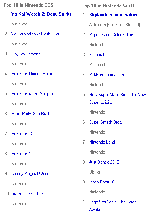Open Skylanders Imaginators link

pyautogui.click(x=113, y=15)
